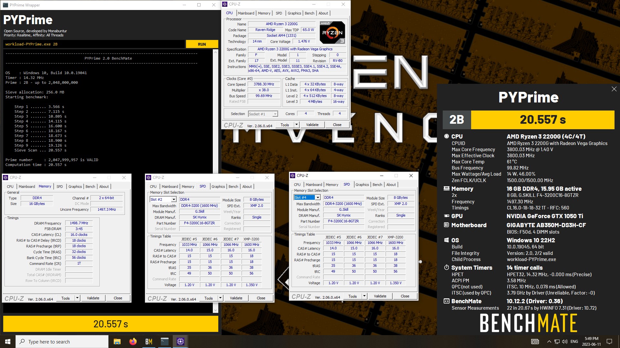The height and width of the screenshot is (348, 620).
Task: Open the network tray icon
Action: coord(557,342)
